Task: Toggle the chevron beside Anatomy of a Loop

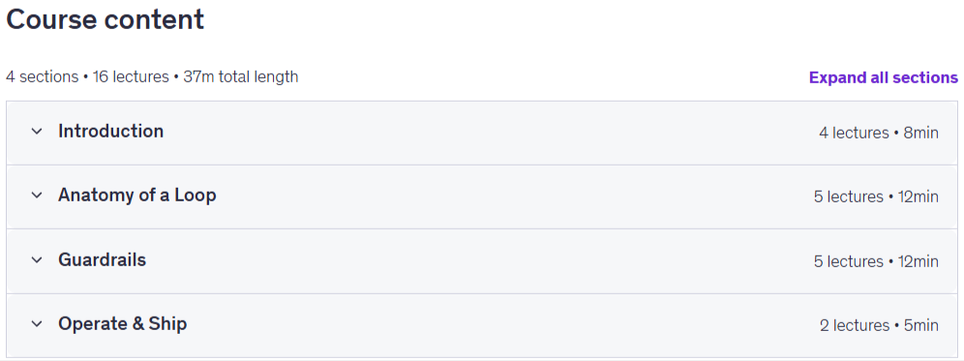Action: click(37, 196)
